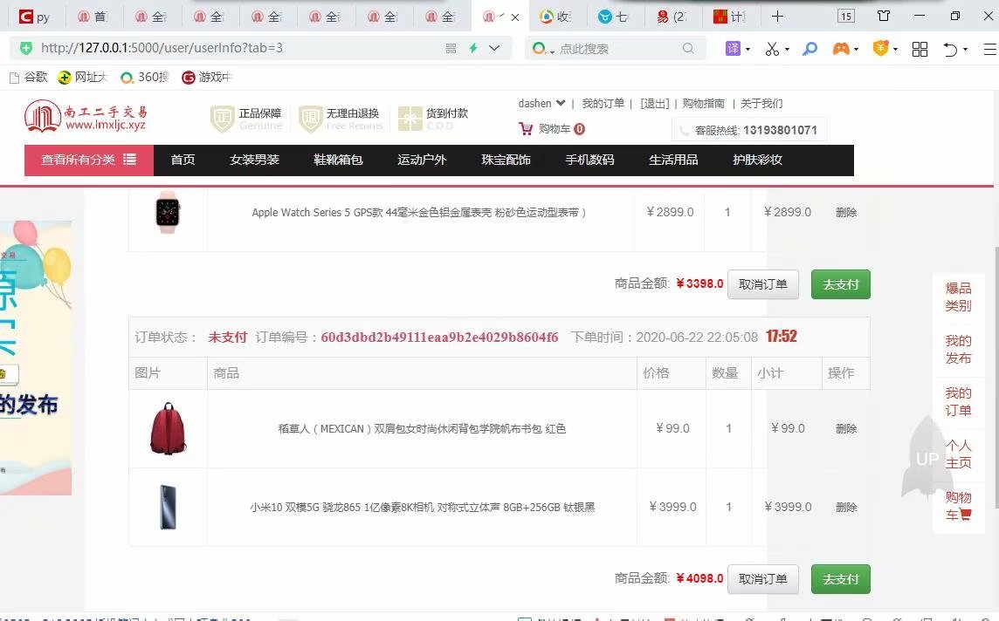Image resolution: width=999 pixels, height=621 pixels.
Task: Click the green security shield in address bar
Action: click(x=26, y=48)
